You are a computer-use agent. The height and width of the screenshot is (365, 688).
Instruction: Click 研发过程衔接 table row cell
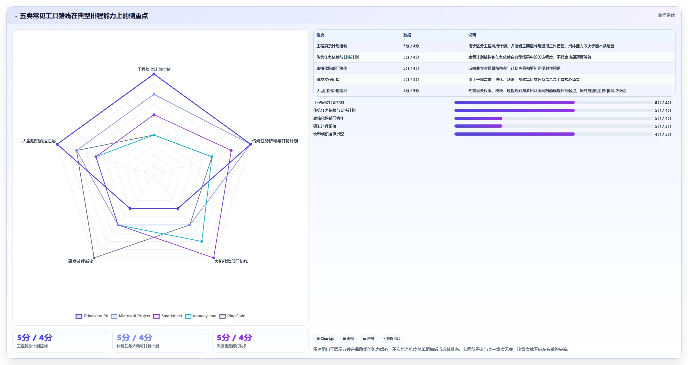tap(328, 80)
